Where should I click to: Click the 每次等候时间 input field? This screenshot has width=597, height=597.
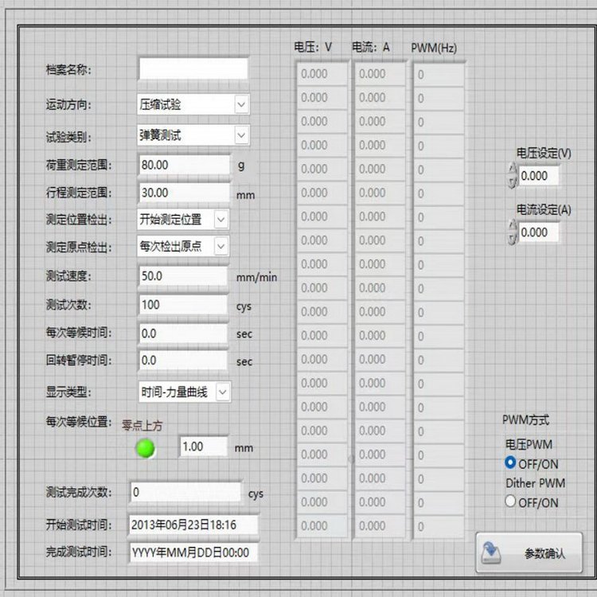tap(184, 334)
